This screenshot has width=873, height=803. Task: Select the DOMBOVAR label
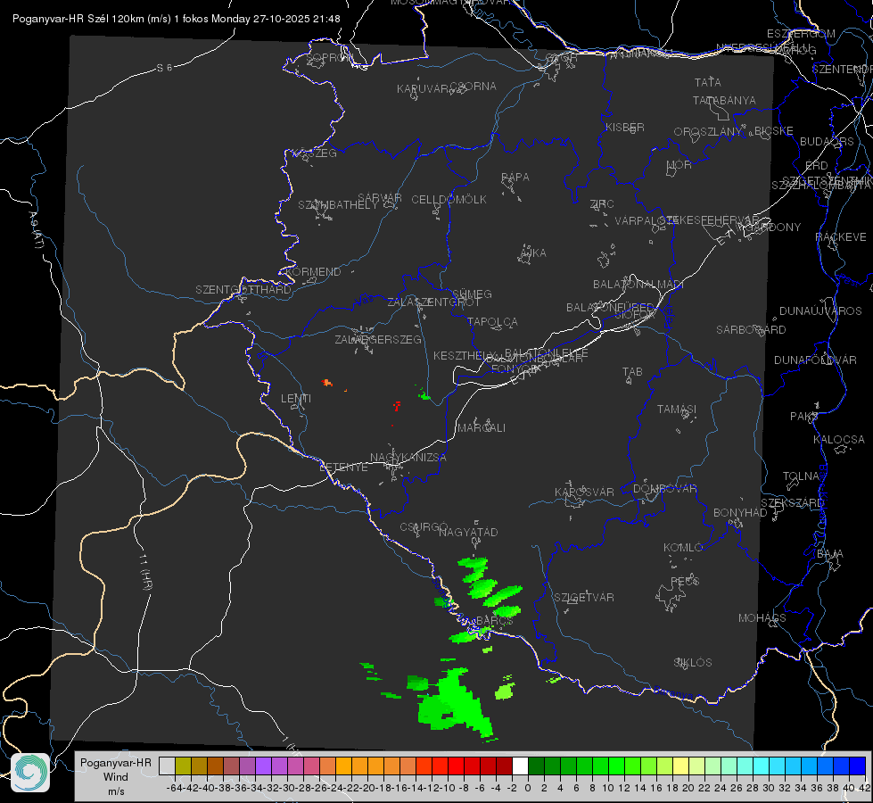[x=664, y=489]
